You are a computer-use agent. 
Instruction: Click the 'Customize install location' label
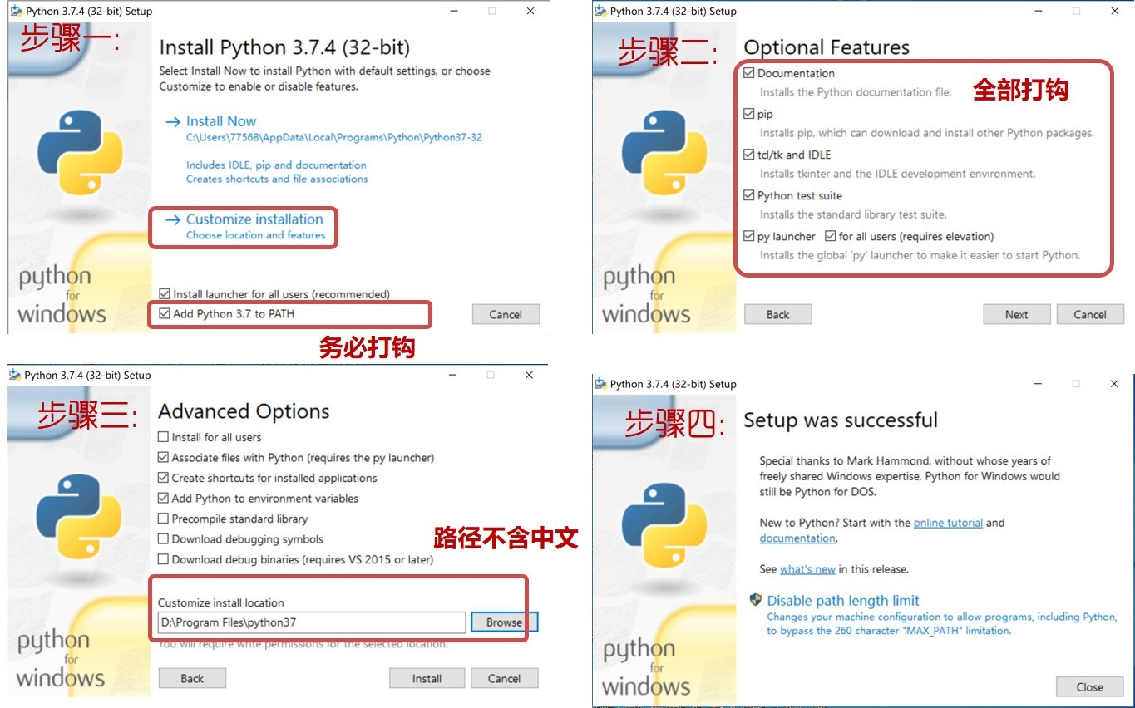click(221, 602)
